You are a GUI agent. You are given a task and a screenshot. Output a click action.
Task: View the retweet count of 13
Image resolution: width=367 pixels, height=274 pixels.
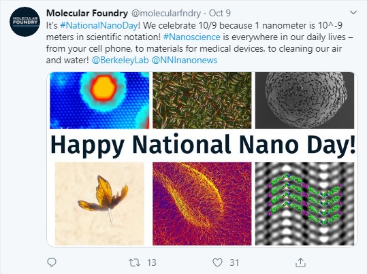coord(152,262)
